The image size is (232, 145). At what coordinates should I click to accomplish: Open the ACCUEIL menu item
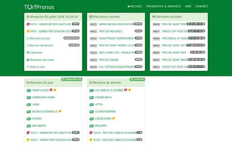135,6
